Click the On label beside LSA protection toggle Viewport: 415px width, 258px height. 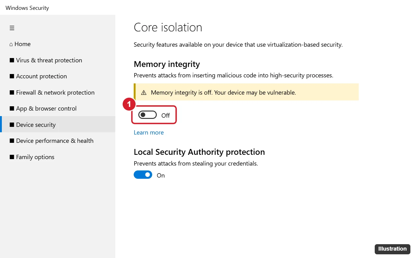click(161, 175)
